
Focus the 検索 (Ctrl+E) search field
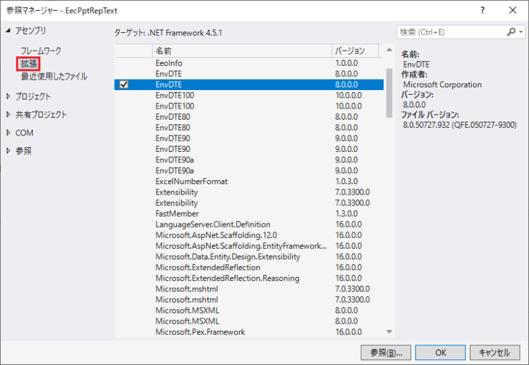click(451, 32)
